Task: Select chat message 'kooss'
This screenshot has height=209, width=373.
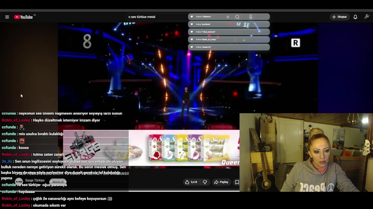Action: click(x=24, y=148)
